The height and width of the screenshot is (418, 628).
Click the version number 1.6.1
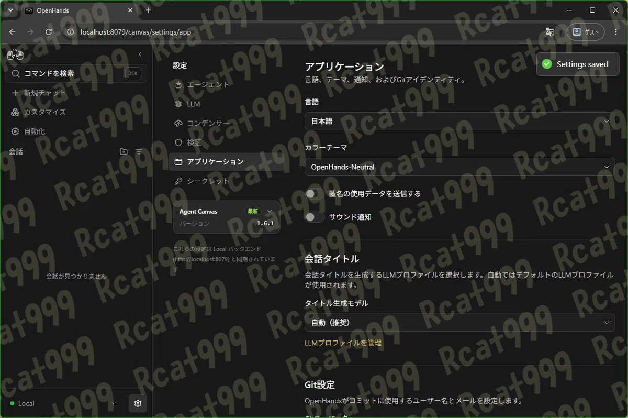coord(265,223)
